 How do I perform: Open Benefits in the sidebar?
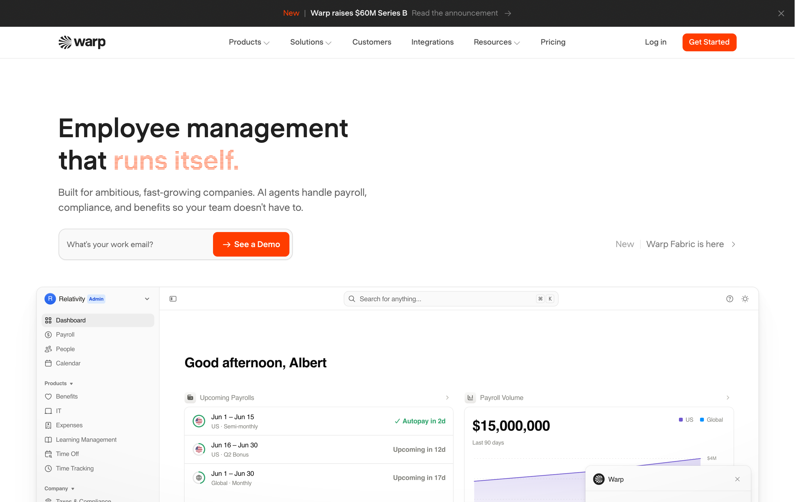[x=98, y=396]
